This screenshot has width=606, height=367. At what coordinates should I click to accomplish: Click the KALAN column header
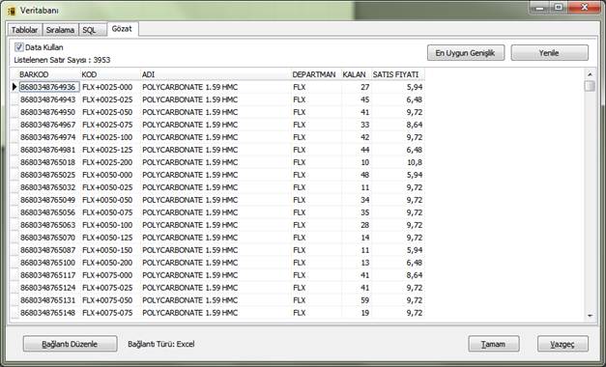tap(357, 74)
